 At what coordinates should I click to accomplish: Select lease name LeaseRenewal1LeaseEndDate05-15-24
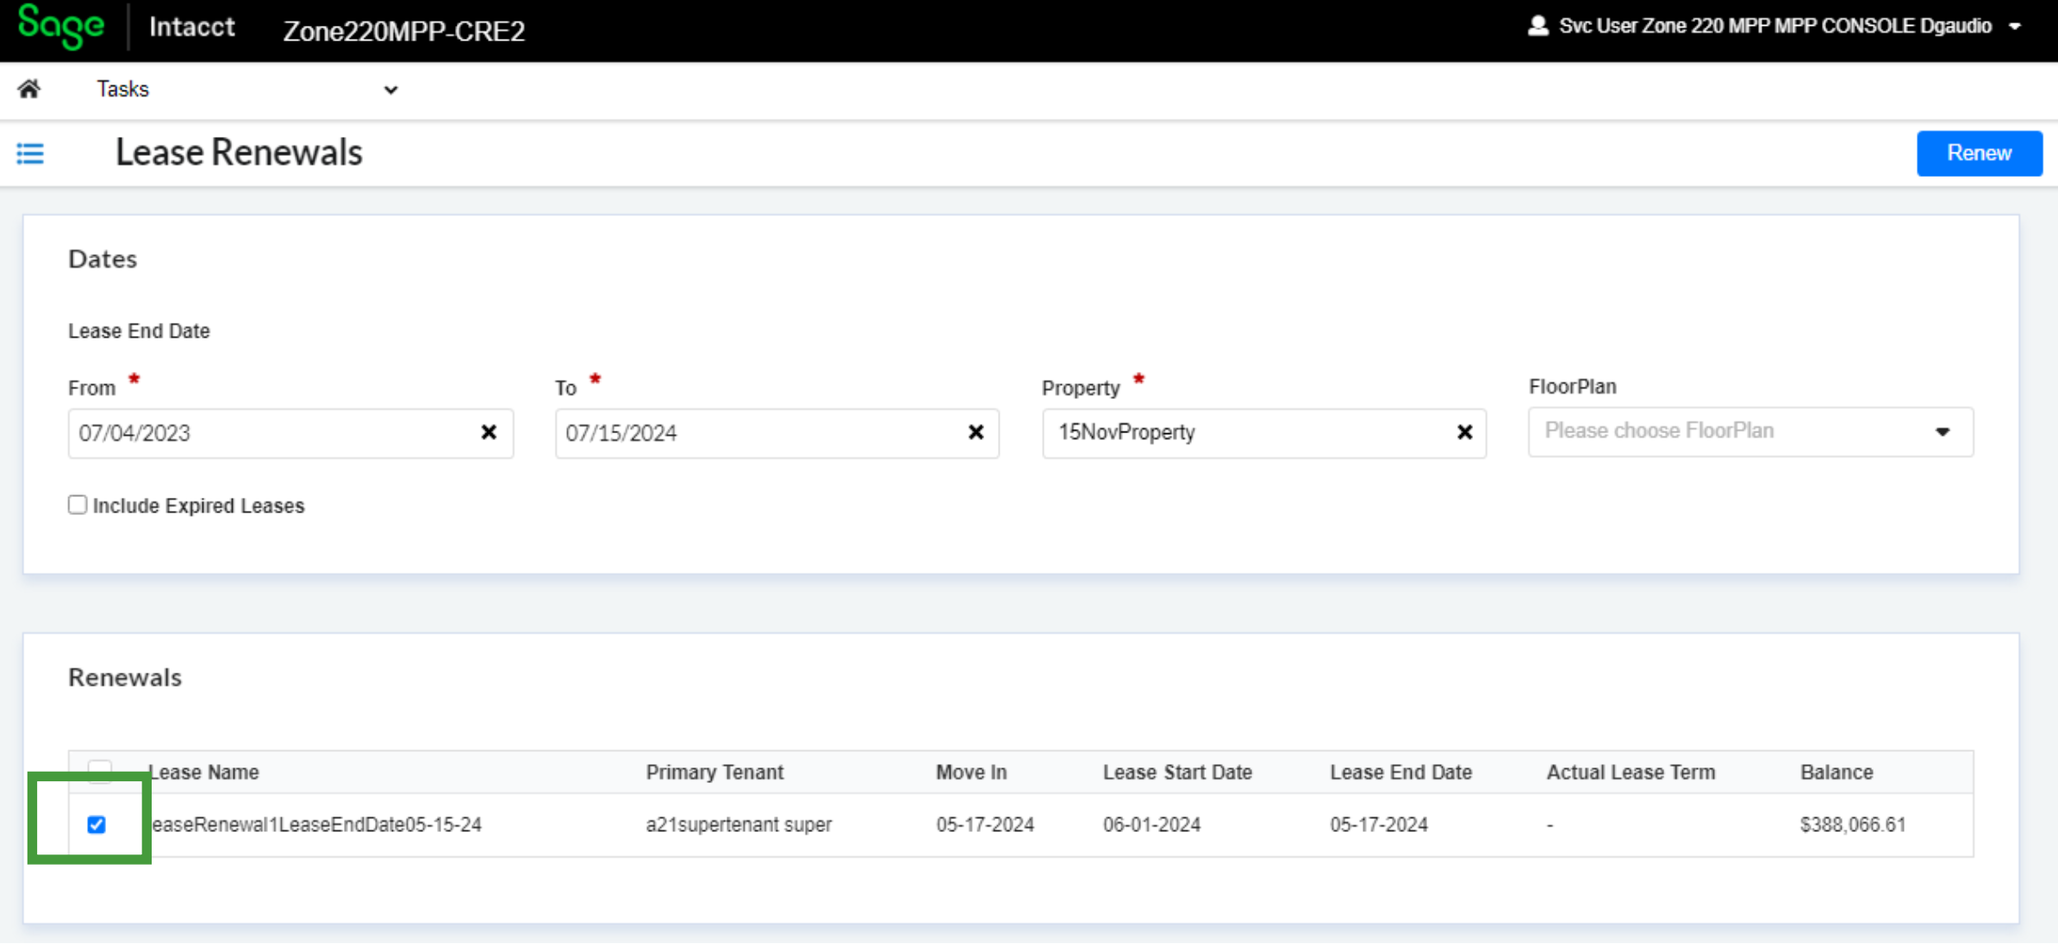point(316,824)
